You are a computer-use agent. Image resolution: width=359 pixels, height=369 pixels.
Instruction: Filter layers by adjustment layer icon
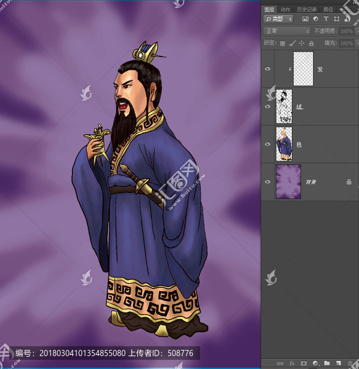coord(316,19)
